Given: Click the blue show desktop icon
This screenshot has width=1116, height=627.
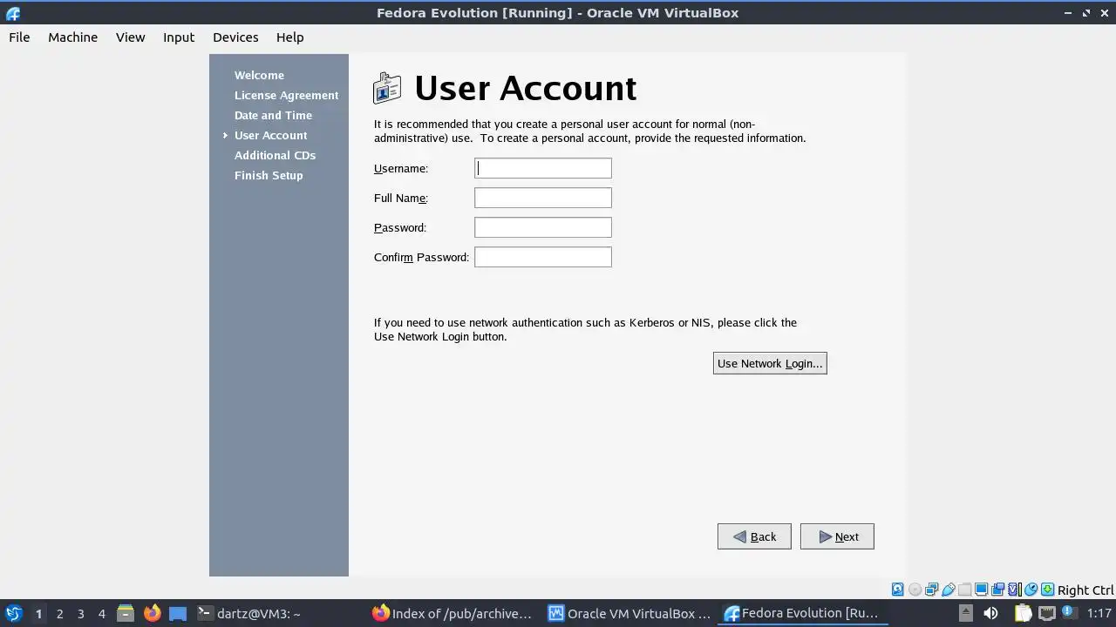Looking at the screenshot, I should pyautogui.click(x=178, y=613).
